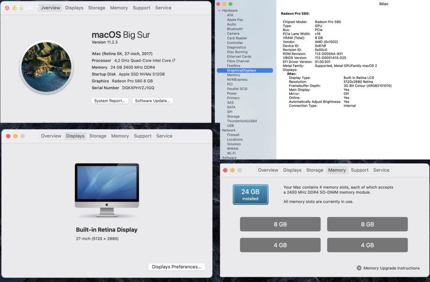This screenshot has height=282, width=430.
Task: Click Service tab in Built-in Retina Display window
Action: click(164, 136)
